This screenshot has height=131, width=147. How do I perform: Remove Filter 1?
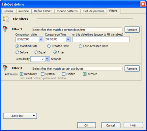(x=132, y=30)
